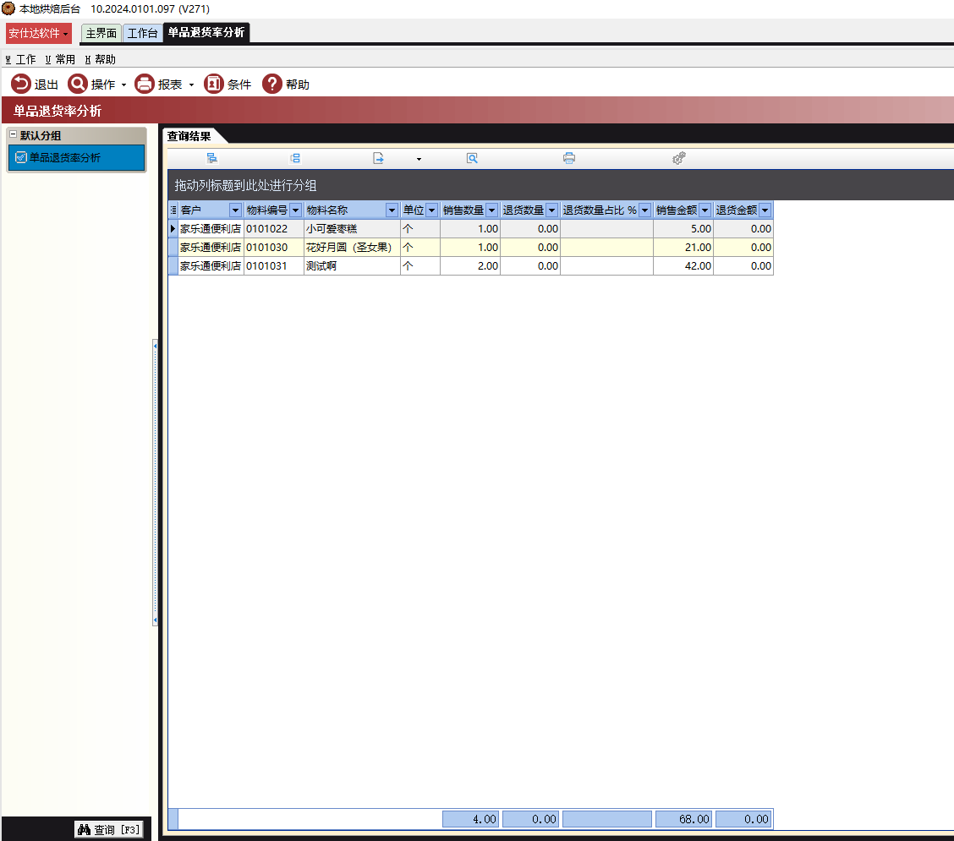The height and width of the screenshot is (841, 954).
Task: Open the 报表 dropdown arrow
Action: (x=191, y=85)
